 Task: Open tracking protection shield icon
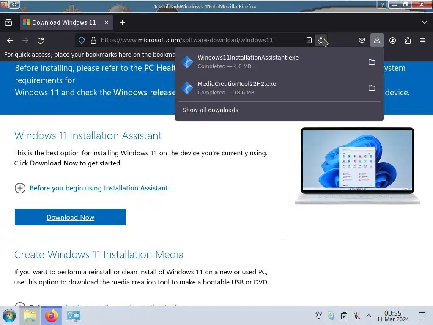[x=82, y=40]
